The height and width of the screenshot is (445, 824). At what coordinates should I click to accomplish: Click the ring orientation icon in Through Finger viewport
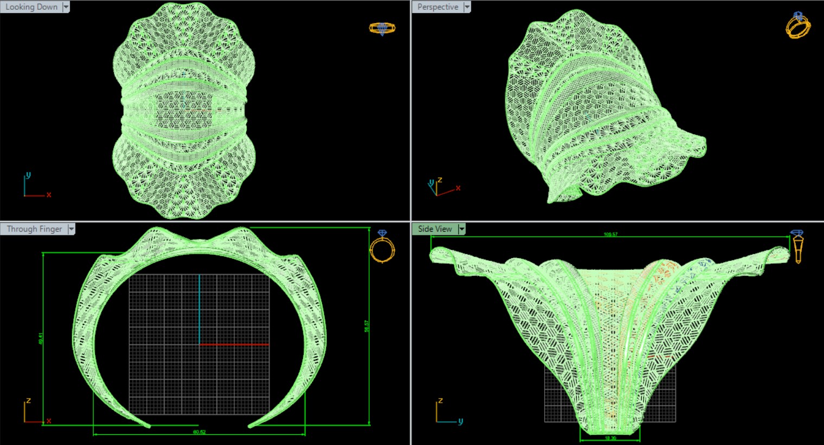click(382, 246)
